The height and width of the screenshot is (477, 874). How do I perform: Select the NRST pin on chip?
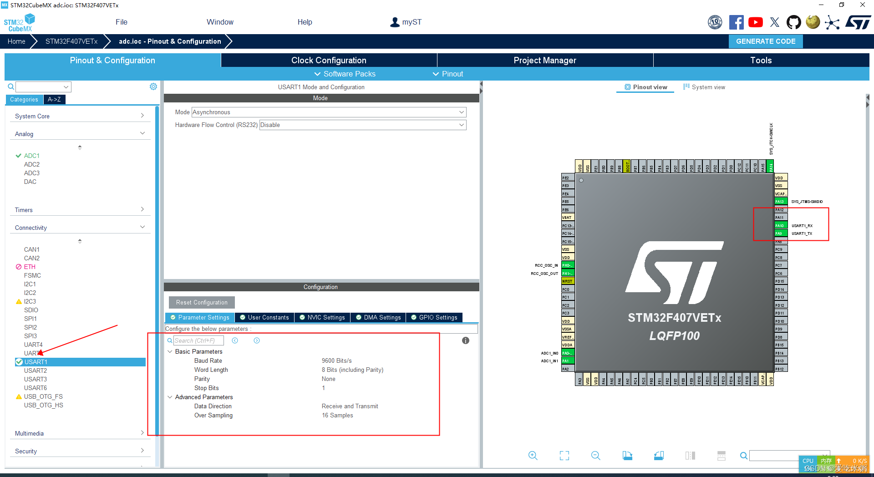[x=568, y=281]
